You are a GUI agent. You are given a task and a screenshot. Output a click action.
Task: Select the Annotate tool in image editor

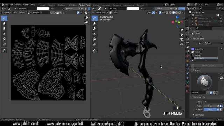4,50
